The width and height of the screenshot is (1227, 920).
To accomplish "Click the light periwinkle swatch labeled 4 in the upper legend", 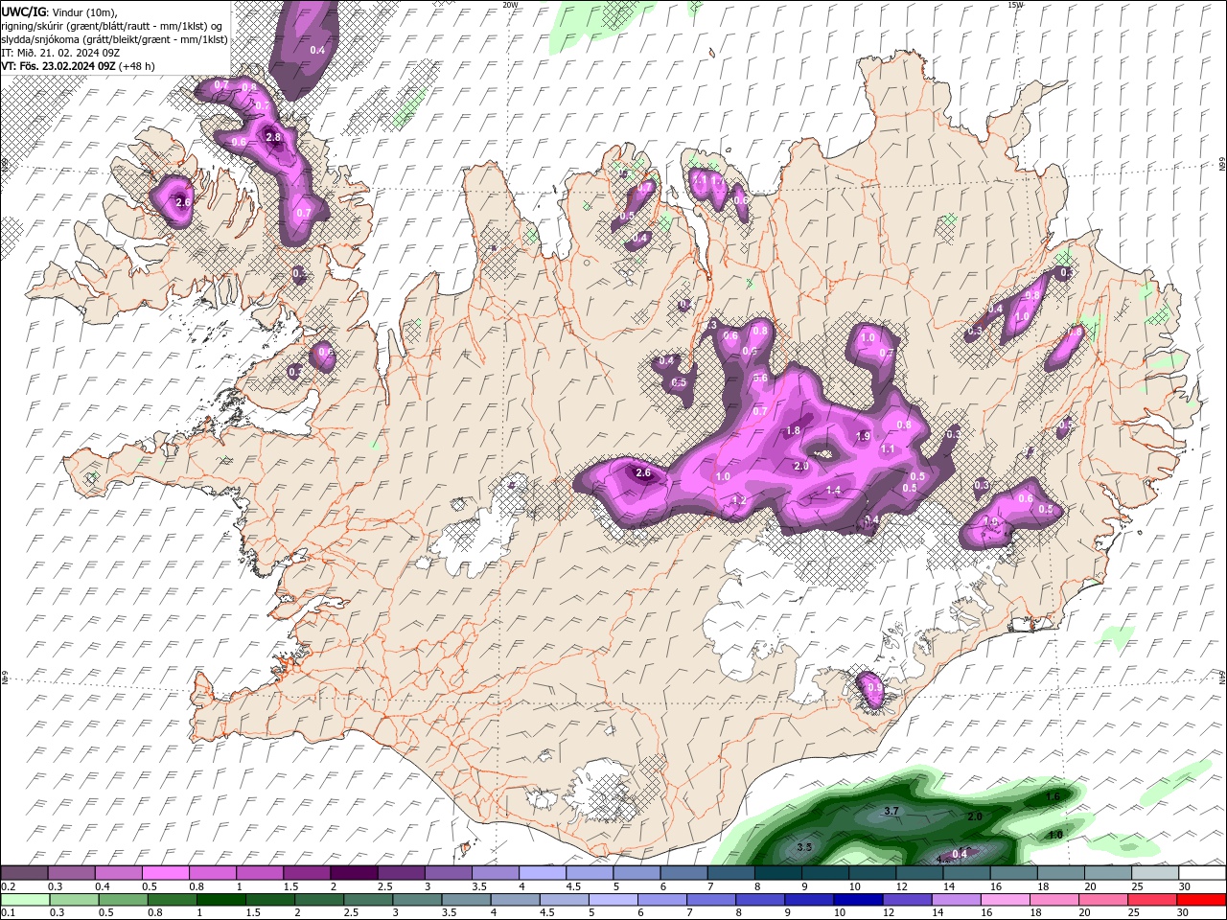I will coord(543,873).
